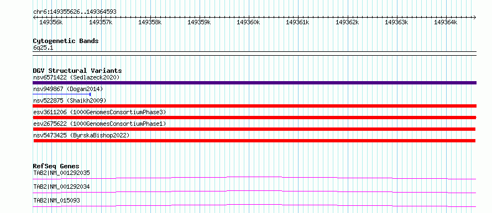Select the magenta TAB2|NM_001292034 transcript line
This screenshot has height=213, width=492.
254,191
